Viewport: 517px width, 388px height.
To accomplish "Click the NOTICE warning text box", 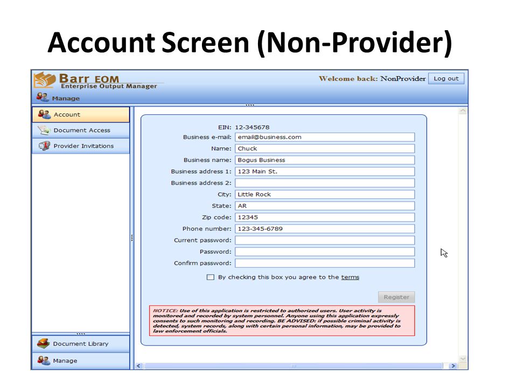I will [282, 321].
